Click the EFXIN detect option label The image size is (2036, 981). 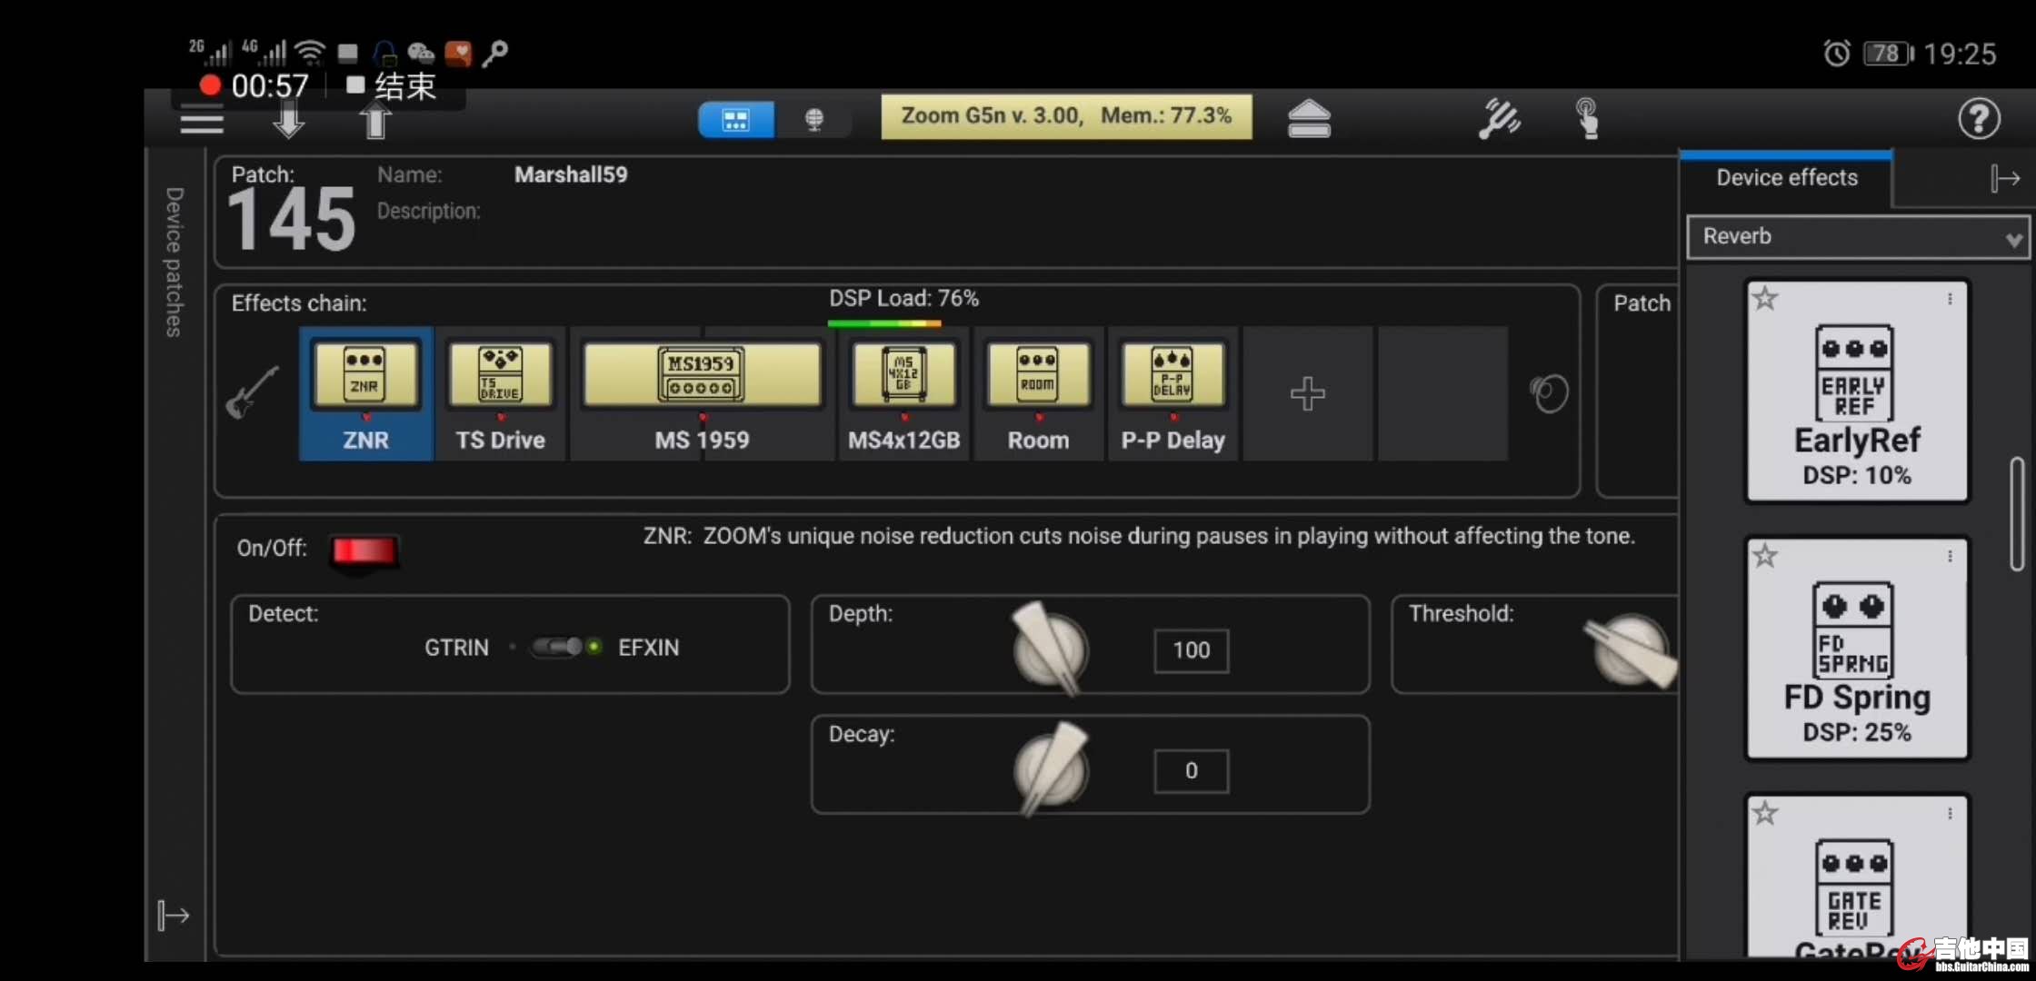(648, 648)
